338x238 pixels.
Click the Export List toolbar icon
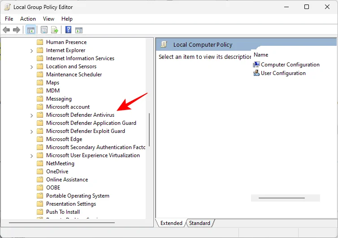[x=55, y=30]
